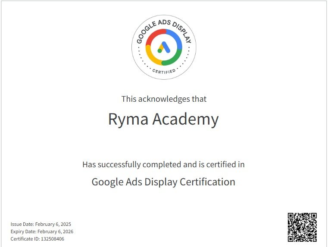Click the Google Ads logo inside the badge
Image resolution: width=328 pixels, height=247 pixels.
click(x=164, y=47)
